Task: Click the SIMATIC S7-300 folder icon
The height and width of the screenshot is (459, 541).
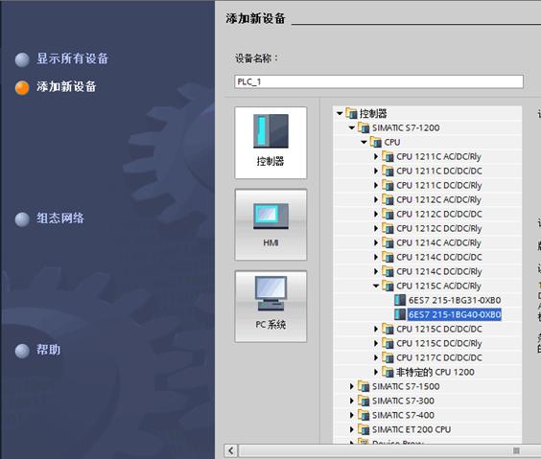Action: click(x=364, y=401)
